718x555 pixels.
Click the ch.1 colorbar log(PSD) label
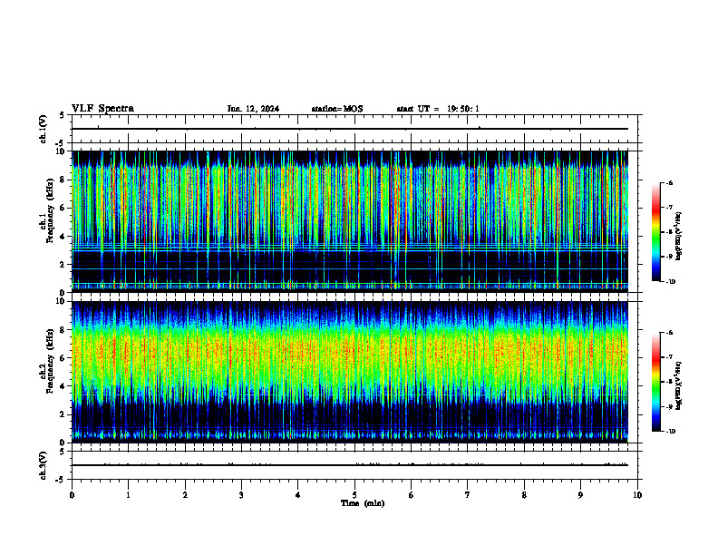[679, 237]
